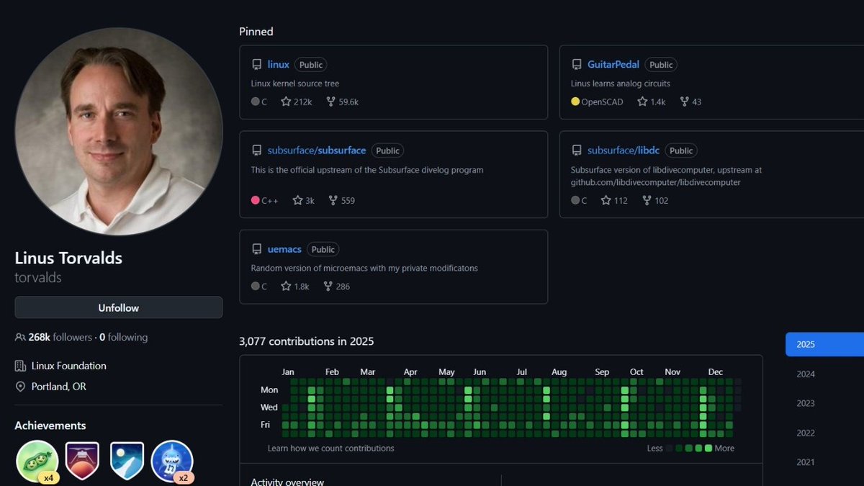Click the lightest legend square after Less
The image size is (864, 486).
(670, 448)
